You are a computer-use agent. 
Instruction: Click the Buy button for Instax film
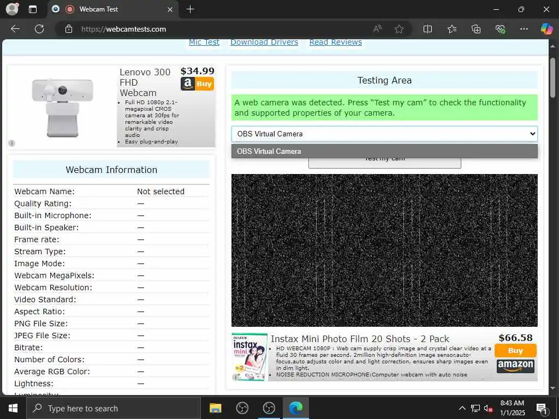click(x=515, y=351)
